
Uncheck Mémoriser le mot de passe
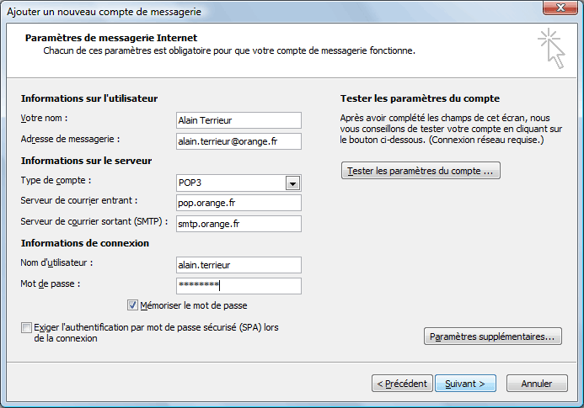coord(132,305)
